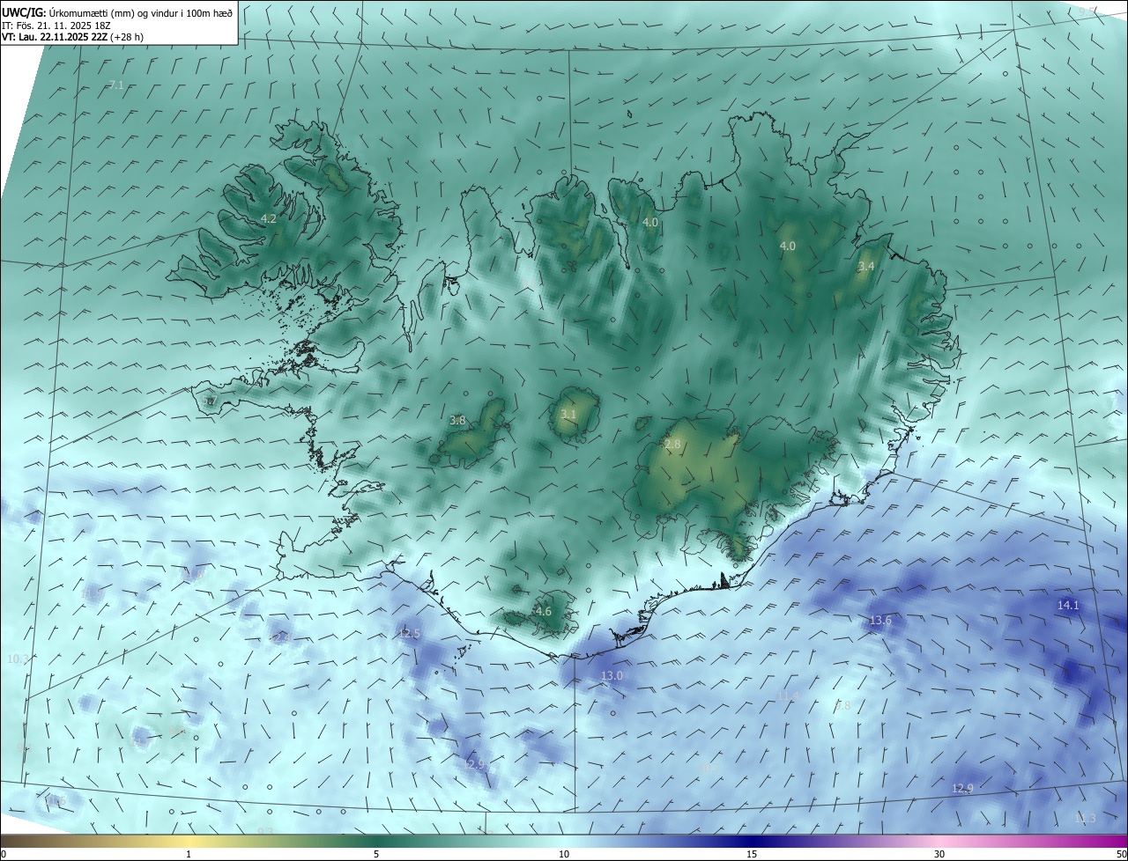Click the faint 11.3 value on the map
The height and width of the screenshot is (861, 1128).
pos(1085,819)
